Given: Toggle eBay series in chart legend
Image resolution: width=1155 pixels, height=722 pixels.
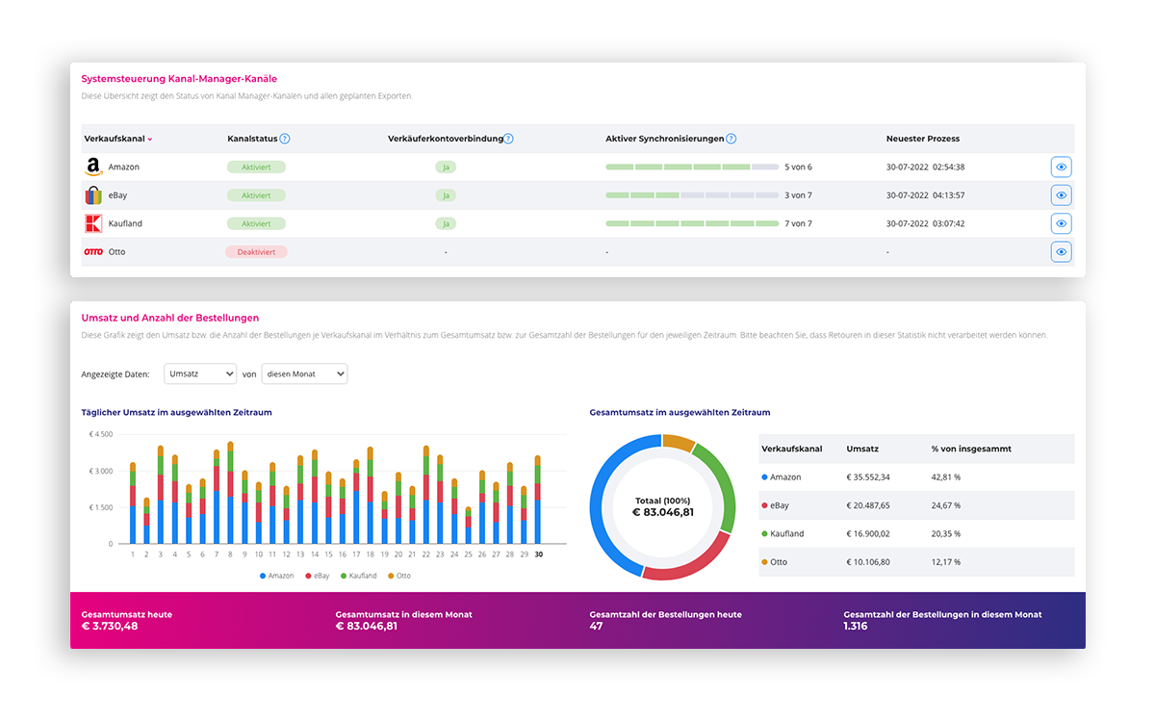Looking at the screenshot, I should (x=318, y=576).
